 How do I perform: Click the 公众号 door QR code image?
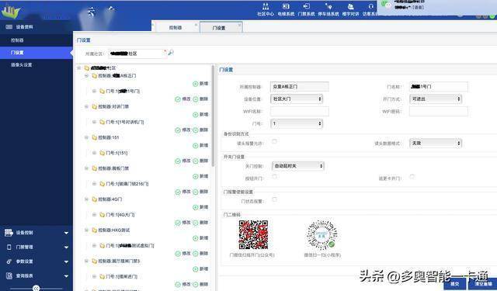coord(253,234)
